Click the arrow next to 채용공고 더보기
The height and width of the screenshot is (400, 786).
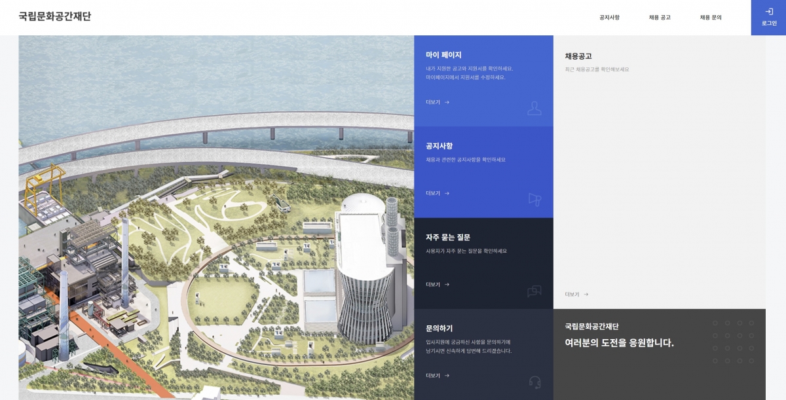(586, 295)
